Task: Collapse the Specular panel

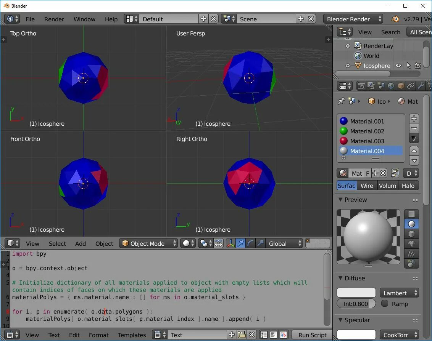Action: point(340,320)
